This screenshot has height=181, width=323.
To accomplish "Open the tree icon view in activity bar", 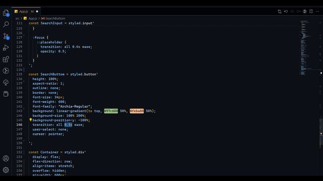I will 6,82.
